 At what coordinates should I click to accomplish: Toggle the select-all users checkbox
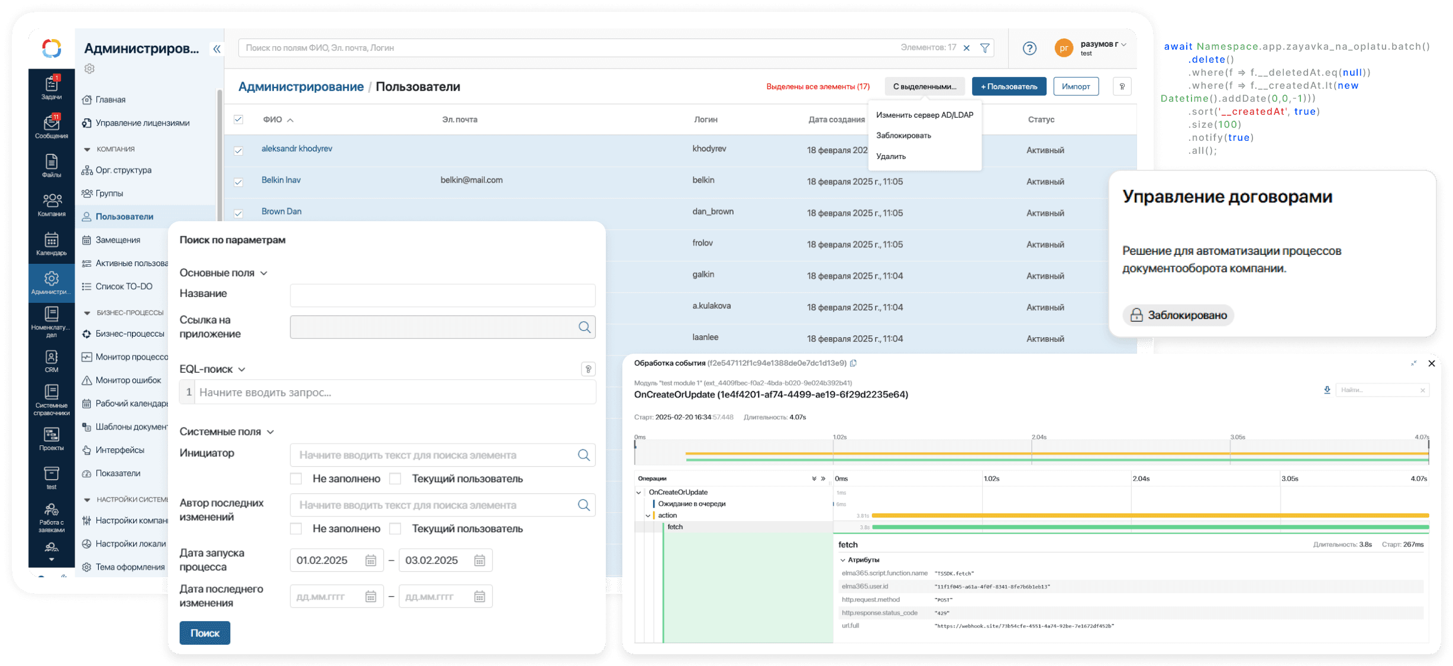238,119
